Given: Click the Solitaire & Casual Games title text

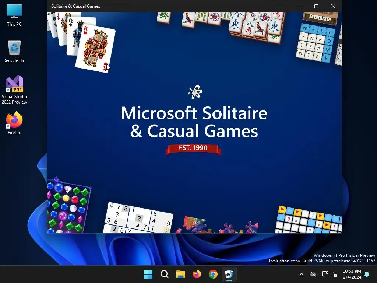Looking at the screenshot, I should click(x=76, y=6).
